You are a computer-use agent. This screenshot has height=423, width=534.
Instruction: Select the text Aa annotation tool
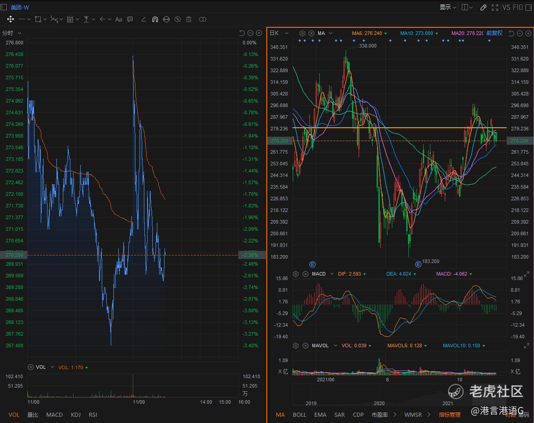119,19
